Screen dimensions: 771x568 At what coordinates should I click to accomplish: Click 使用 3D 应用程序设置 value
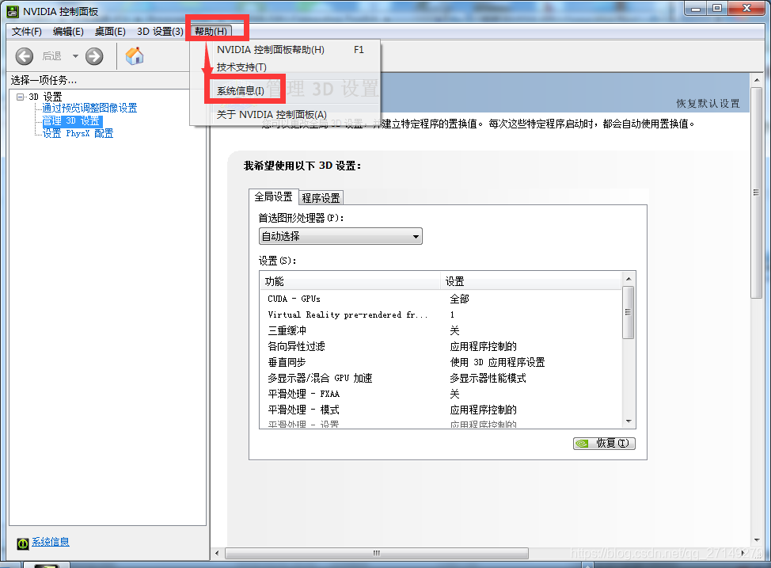[x=497, y=362]
